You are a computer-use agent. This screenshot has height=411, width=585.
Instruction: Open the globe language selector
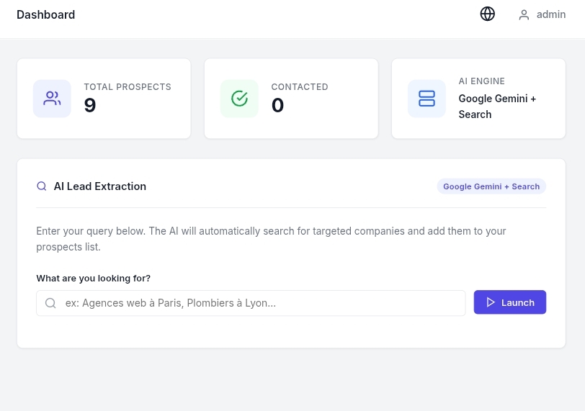(x=487, y=14)
